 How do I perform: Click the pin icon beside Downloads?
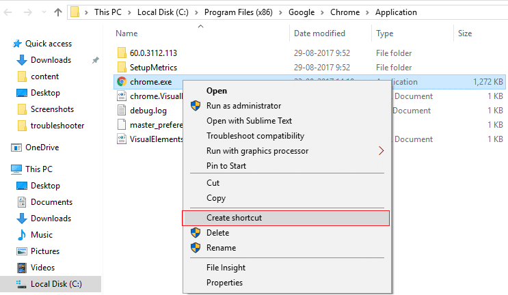point(95,60)
